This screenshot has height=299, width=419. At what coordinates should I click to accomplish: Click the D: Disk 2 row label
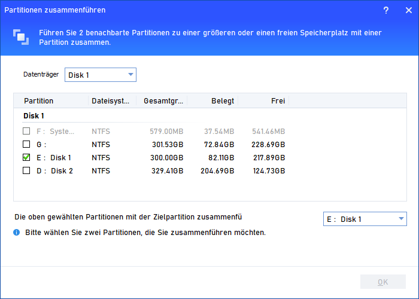[55, 171]
